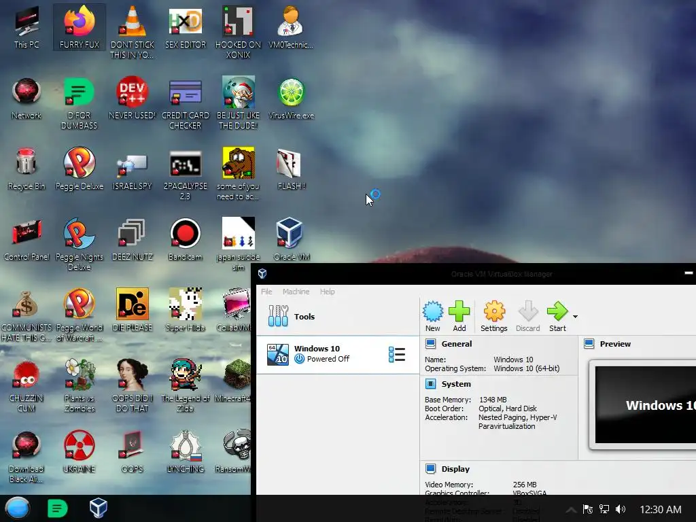
Task: Select the Plants vs Zombies desktop icon
Action: 80,386
